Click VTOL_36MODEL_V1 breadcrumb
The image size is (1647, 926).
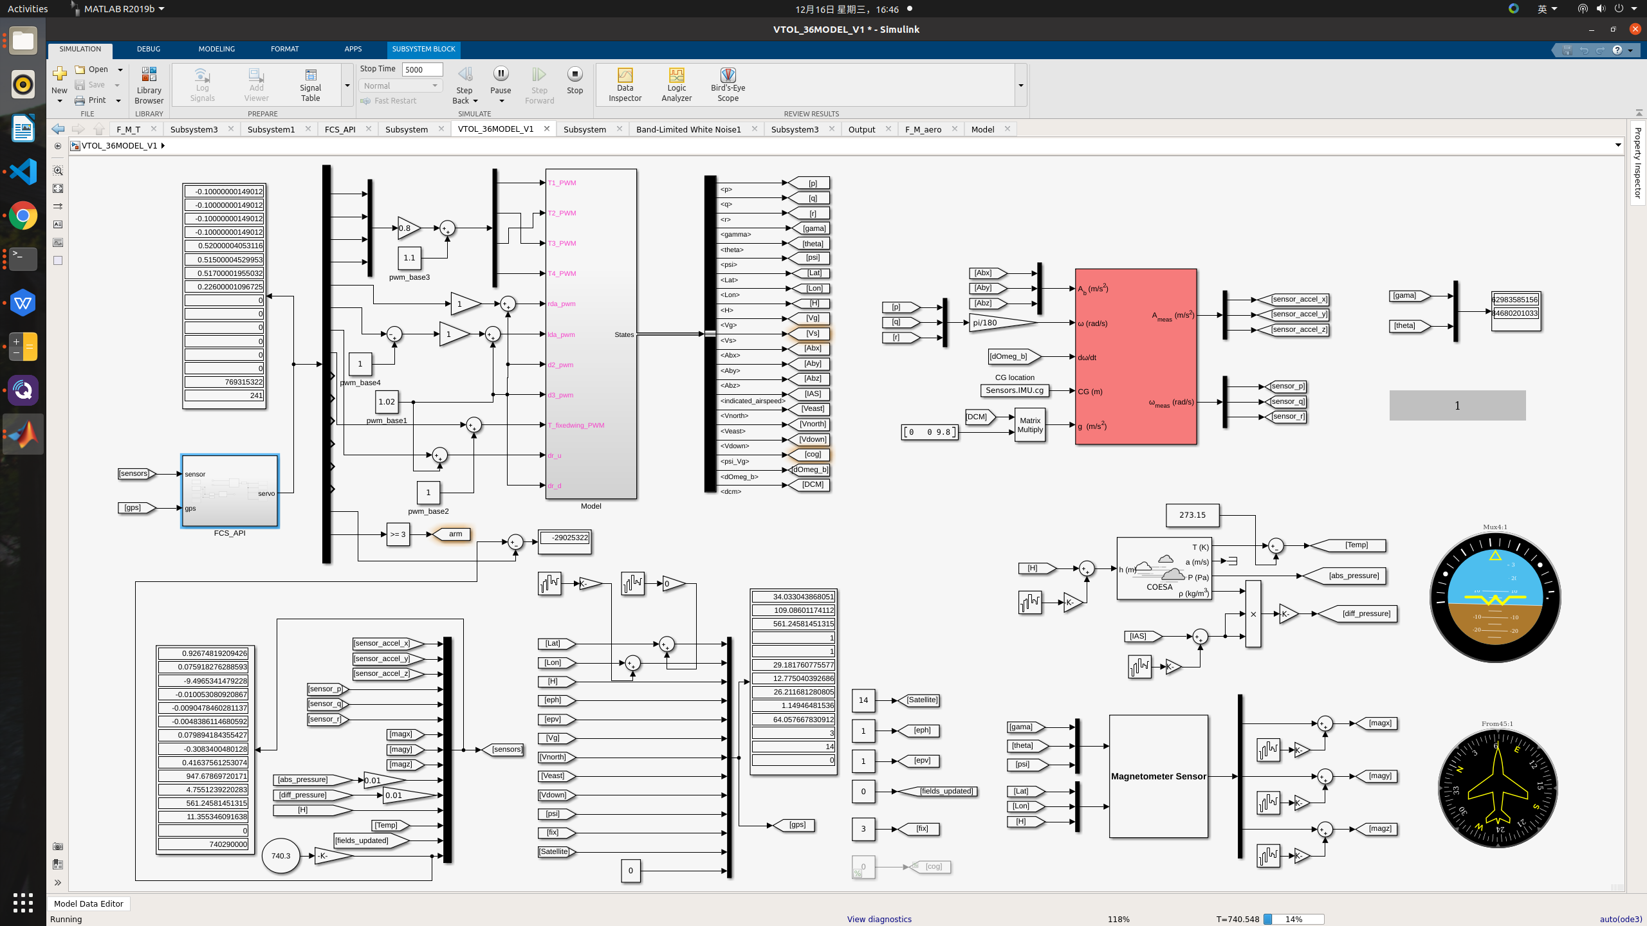[119, 145]
